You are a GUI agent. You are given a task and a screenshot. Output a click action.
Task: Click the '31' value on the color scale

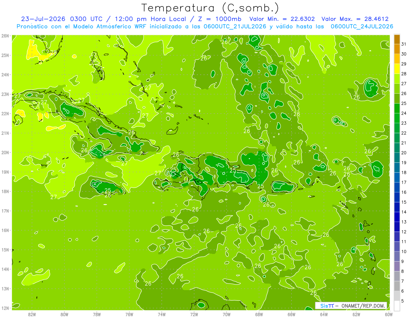coord(404,44)
